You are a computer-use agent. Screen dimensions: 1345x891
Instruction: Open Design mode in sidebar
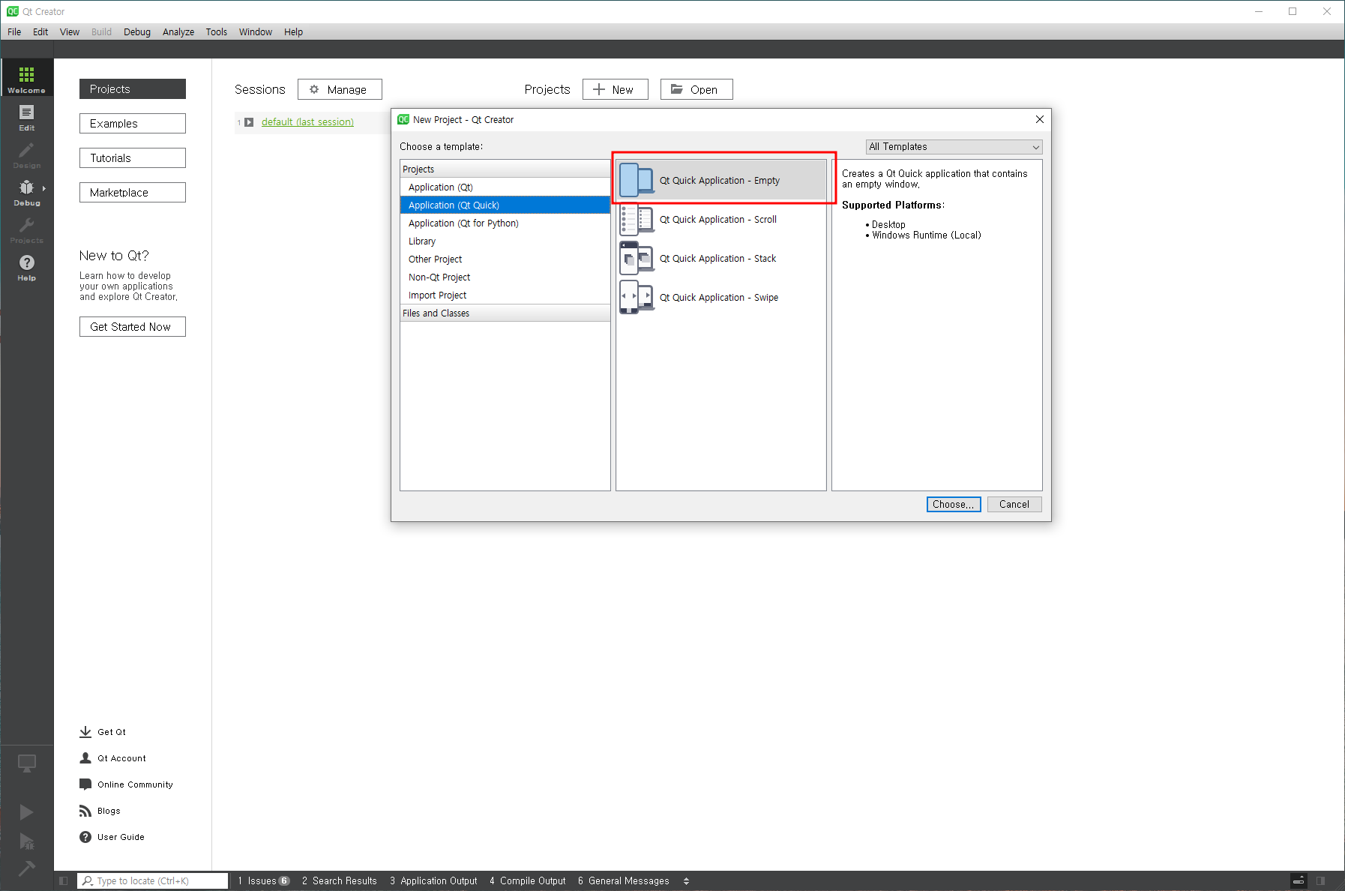click(x=26, y=155)
